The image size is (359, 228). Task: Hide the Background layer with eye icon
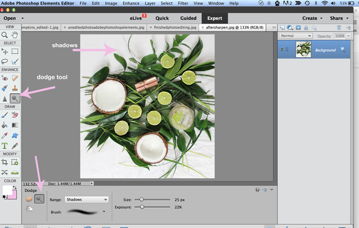click(x=282, y=50)
